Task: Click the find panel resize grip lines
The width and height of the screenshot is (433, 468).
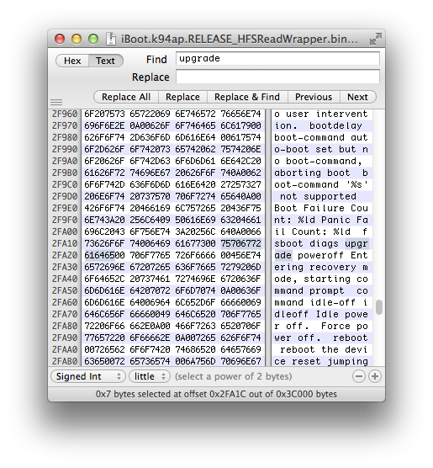Action: tap(56, 103)
